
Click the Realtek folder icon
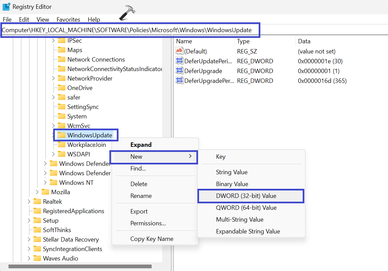pos(37,201)
